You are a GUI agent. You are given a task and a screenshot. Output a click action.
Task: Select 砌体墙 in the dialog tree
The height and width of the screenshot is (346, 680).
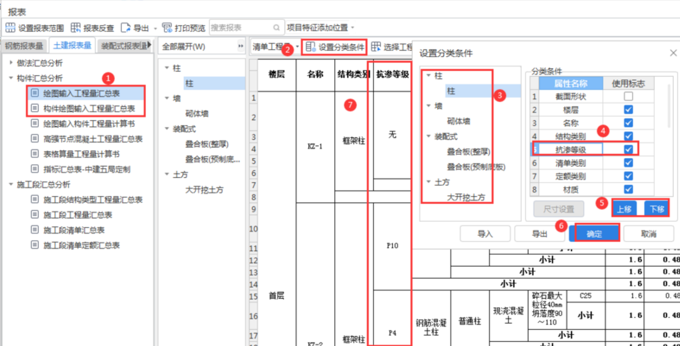[458, 121]
